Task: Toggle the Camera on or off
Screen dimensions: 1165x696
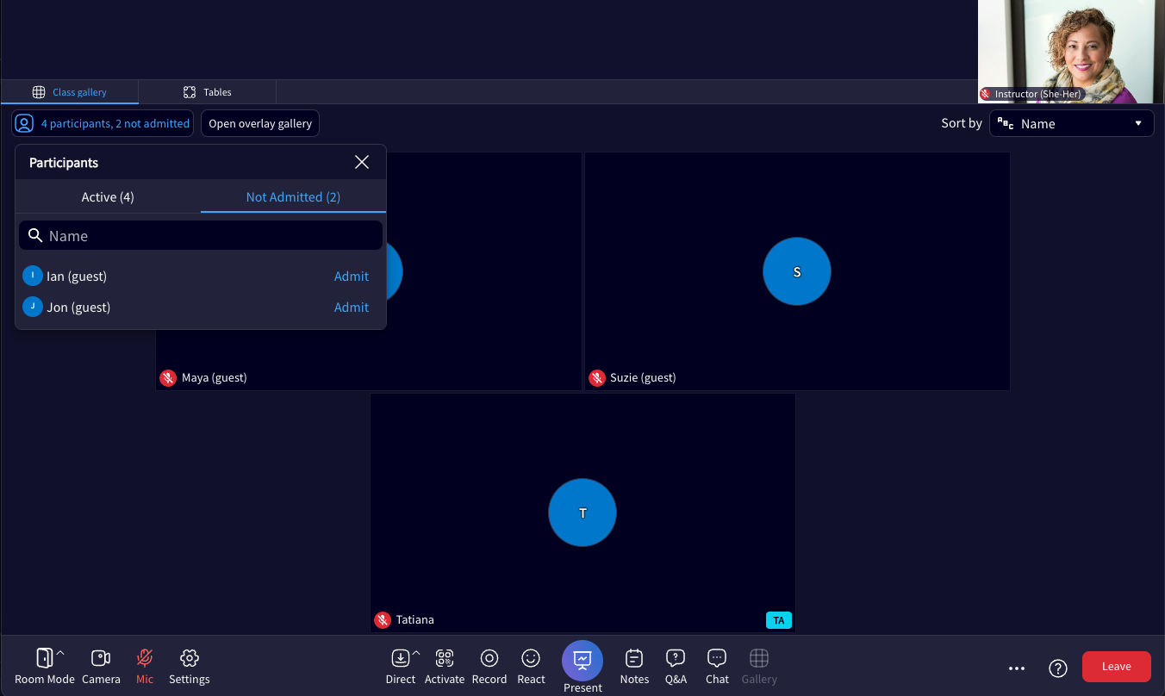Action: [101, 659]
